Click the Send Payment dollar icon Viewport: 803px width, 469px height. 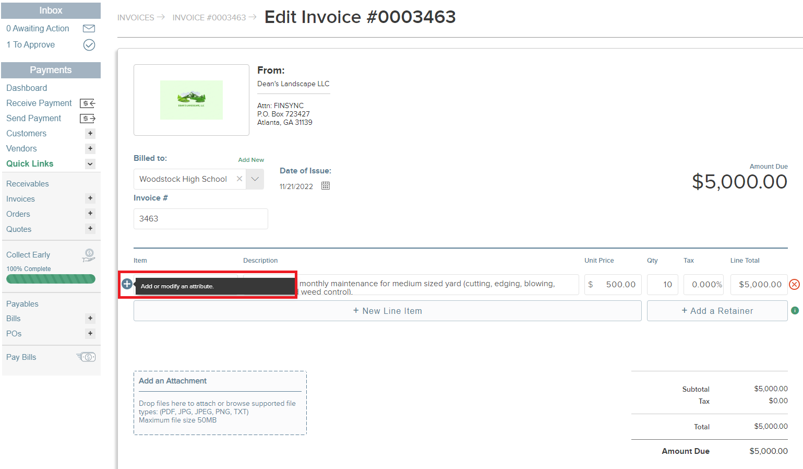[88, 119]
